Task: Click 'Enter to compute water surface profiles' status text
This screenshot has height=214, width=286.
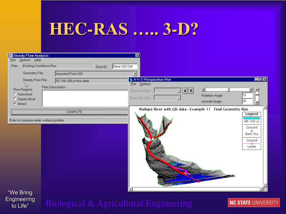Action: 37,120
